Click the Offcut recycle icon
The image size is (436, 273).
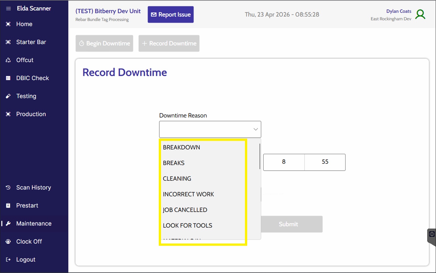click(x=8, y=60)
